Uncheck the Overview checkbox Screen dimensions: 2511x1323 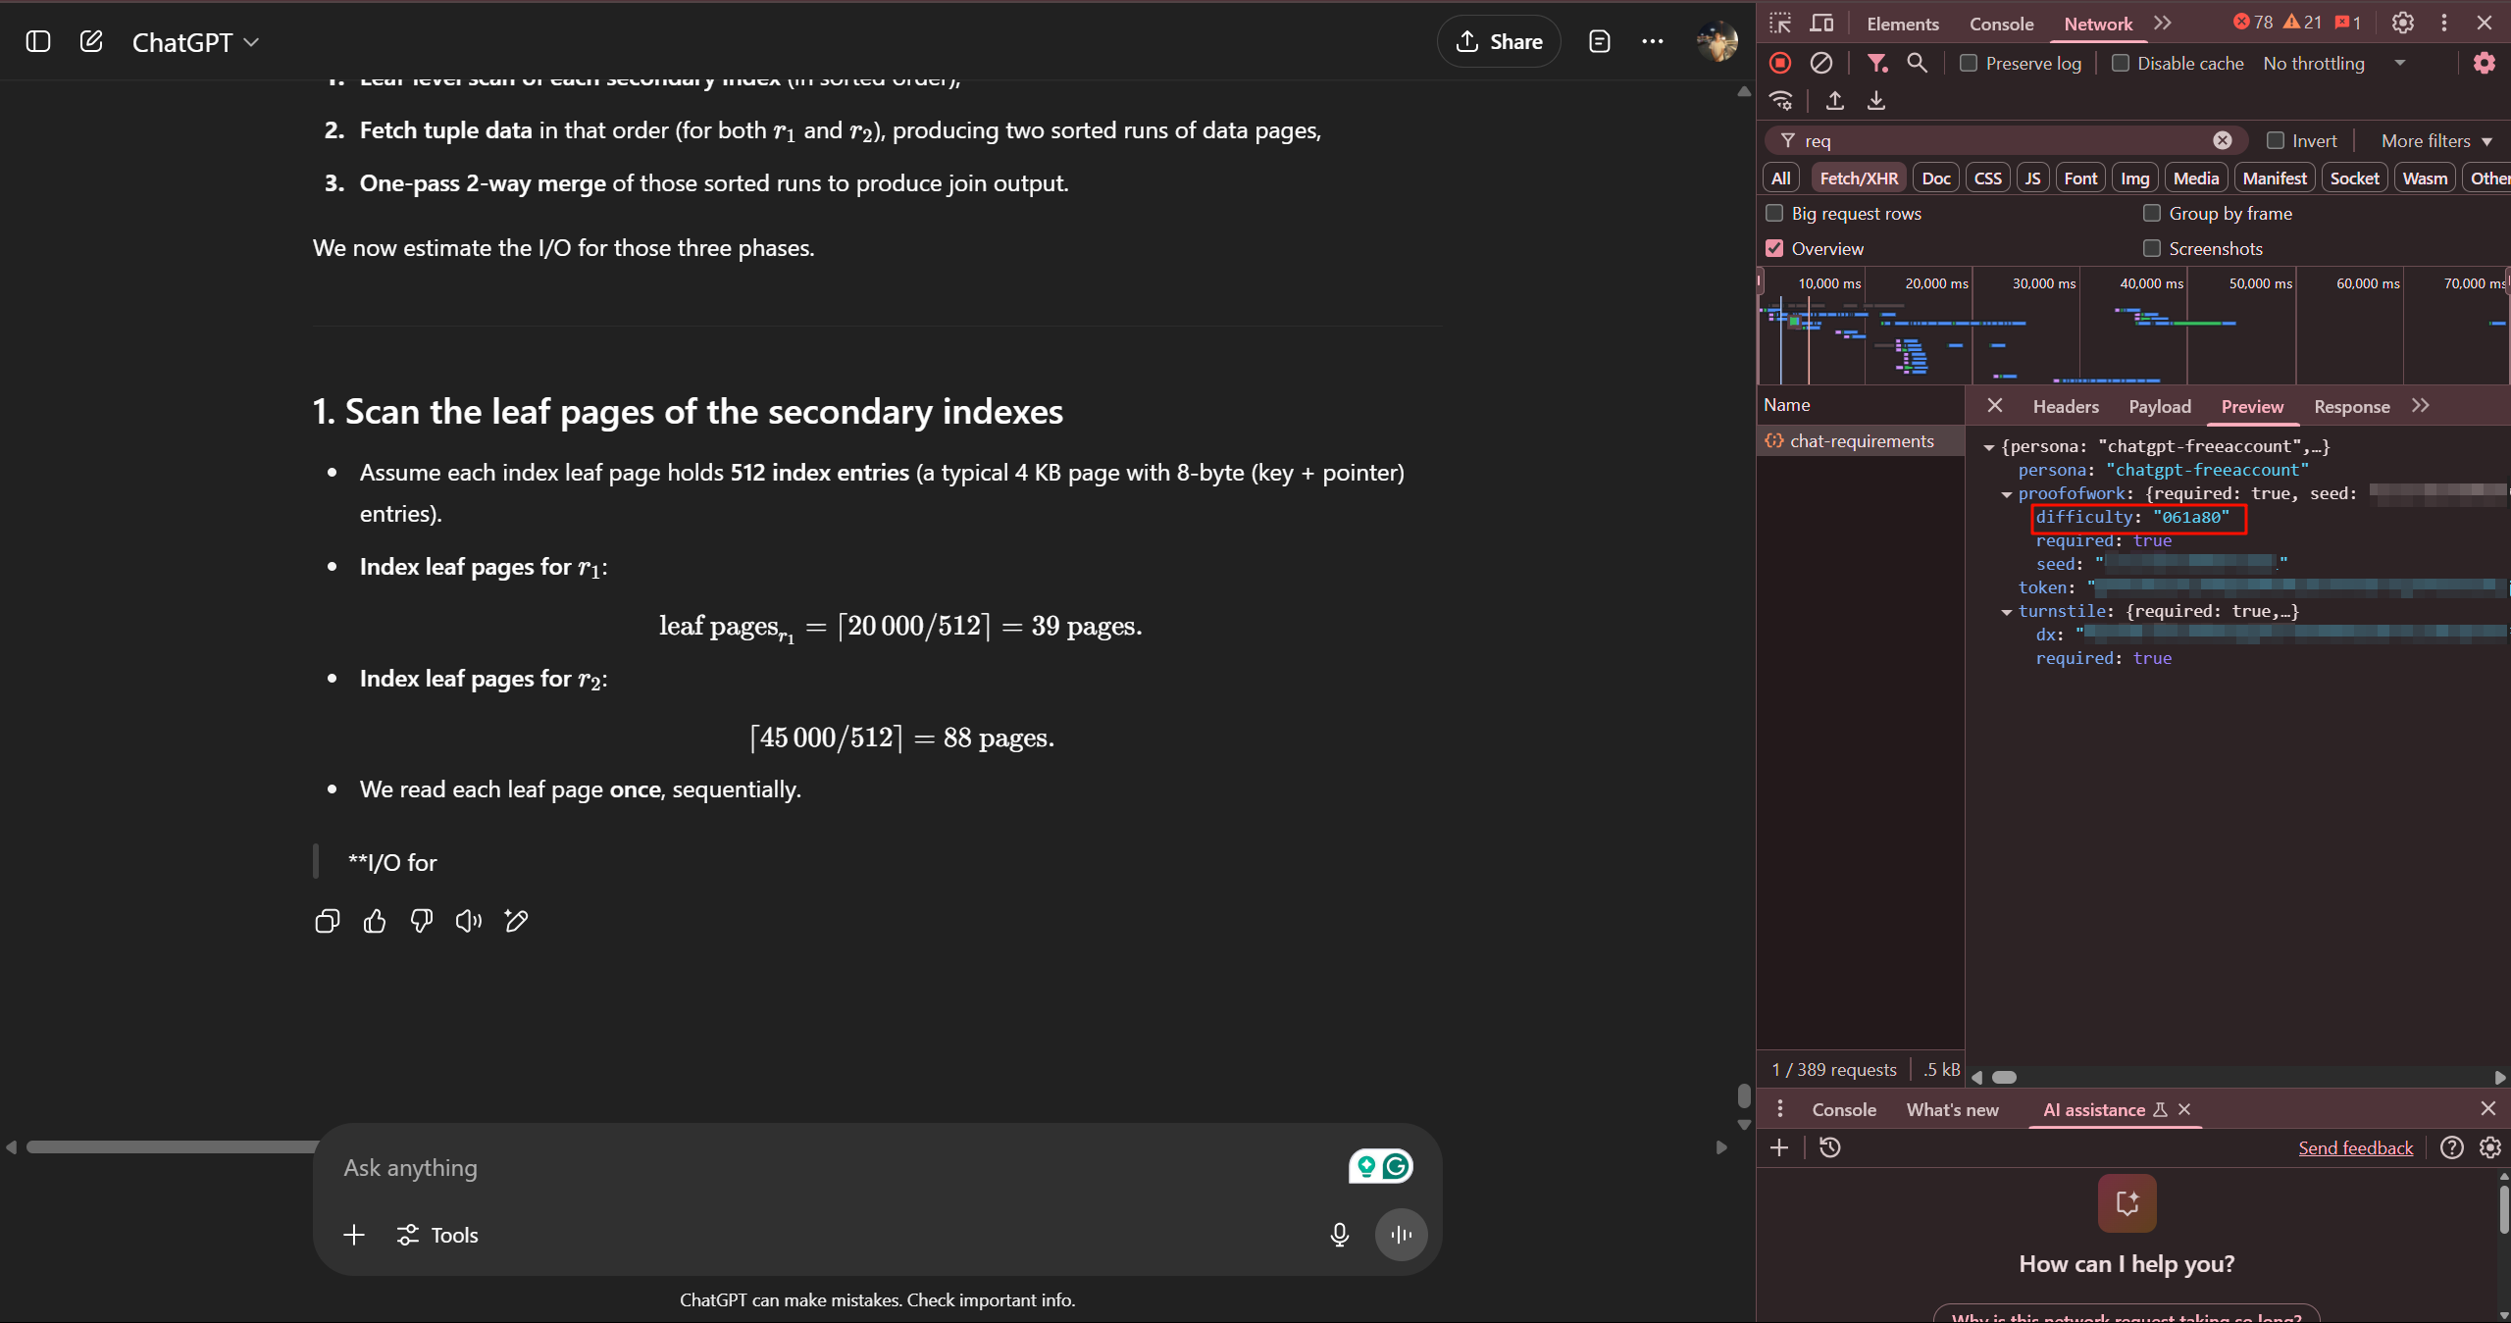[x=1774, y=249]
